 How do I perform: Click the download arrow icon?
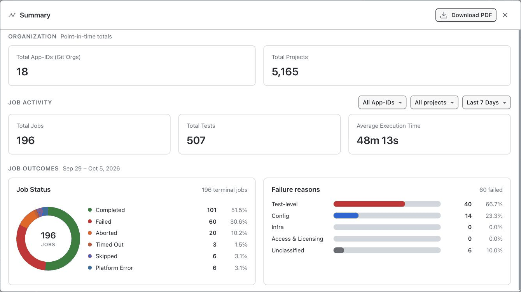click(443, 15)
